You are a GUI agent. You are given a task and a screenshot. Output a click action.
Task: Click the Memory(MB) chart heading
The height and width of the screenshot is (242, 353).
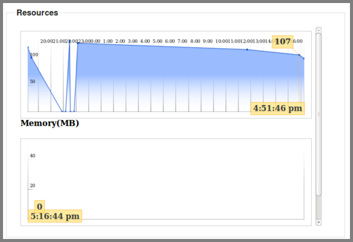point(50,123)
